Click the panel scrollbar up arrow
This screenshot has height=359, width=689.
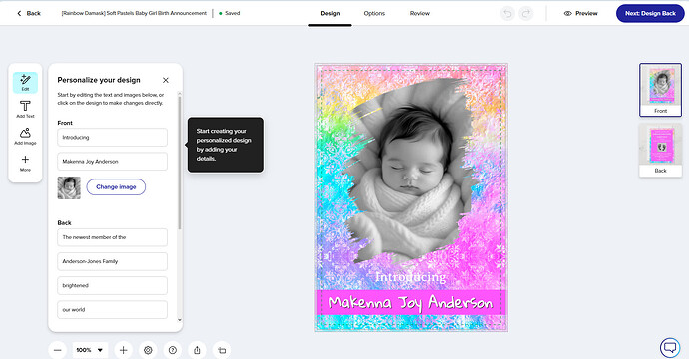pos(180,93)
